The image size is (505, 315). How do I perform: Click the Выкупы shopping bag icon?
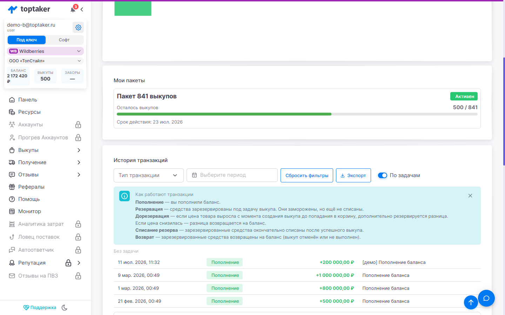[12, 150]
